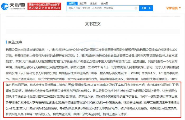Click the line beginning 有限公司（以下简称北京无印良品公司）
The width and height of the screenshot is (185, 120).
pos(92,73)
